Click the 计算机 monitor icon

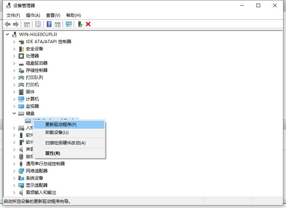pos(21,99)
